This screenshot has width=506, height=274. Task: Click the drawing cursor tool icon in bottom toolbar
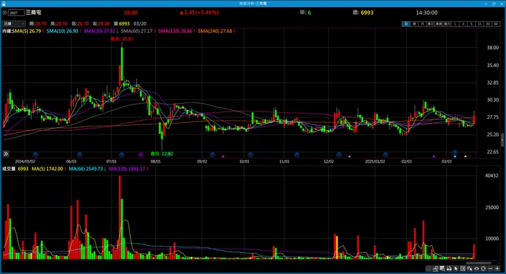pos(469,269)
